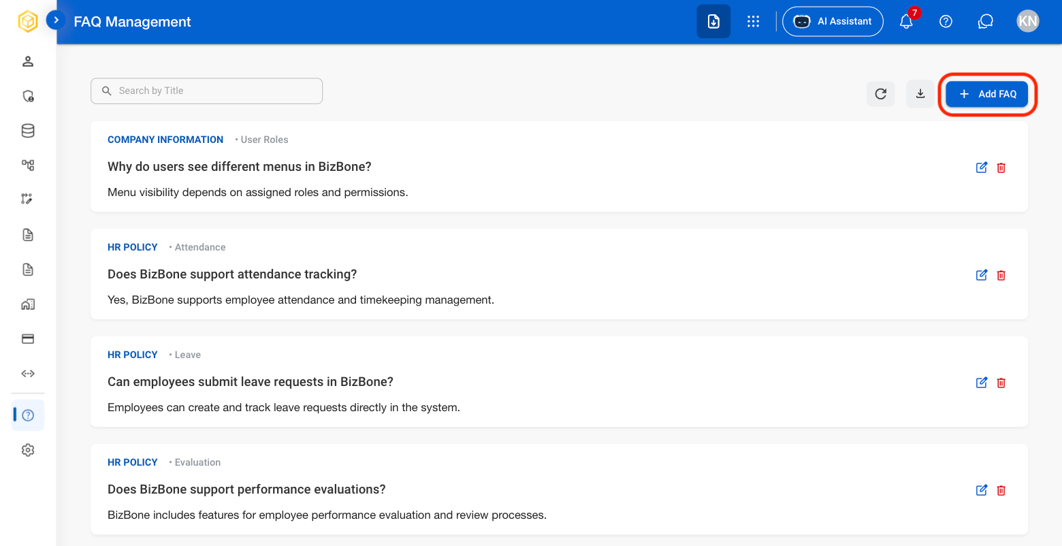Click the HR POLICY label above attendance question
Screen dimensions: 1062x546
pos(133,247)
